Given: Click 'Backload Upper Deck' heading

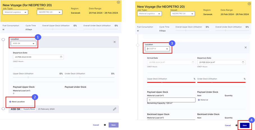Looking at the screenshot, I should point(158,114).
